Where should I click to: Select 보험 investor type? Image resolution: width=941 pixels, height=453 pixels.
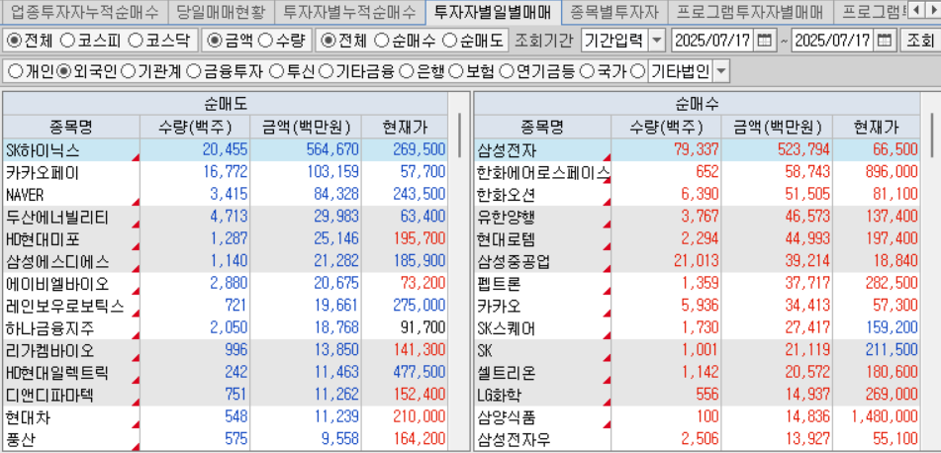coord(455,72)
